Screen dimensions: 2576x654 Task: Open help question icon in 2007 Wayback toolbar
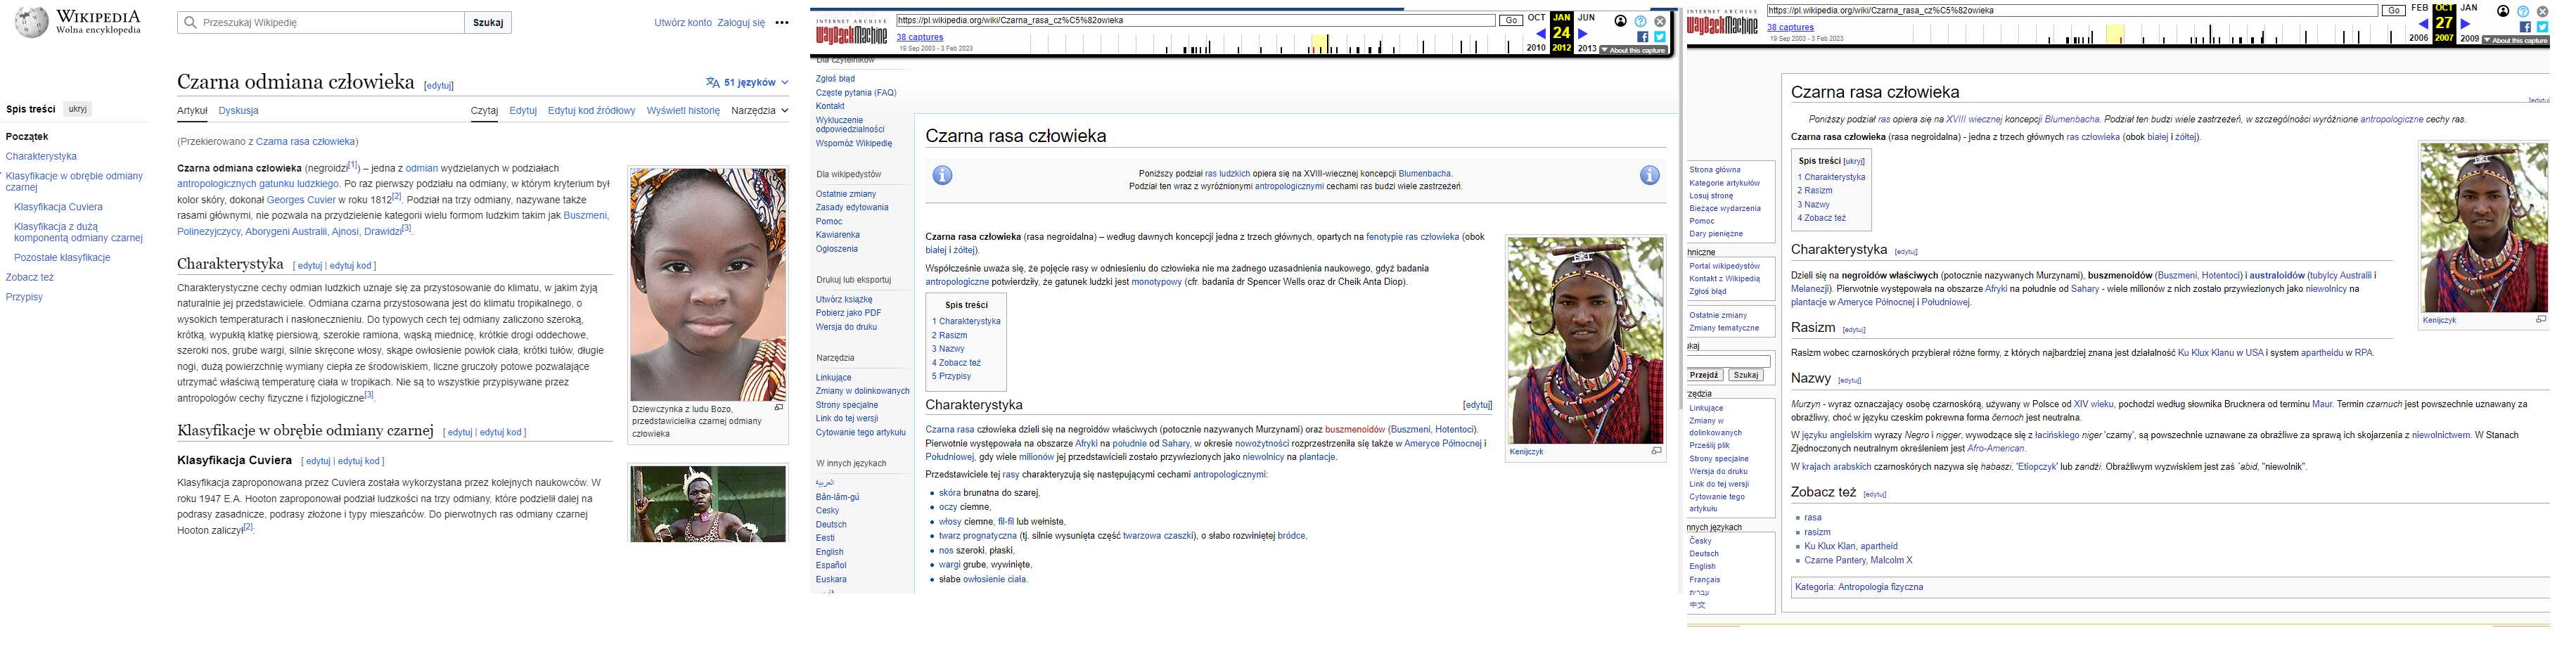[2523, 11]
